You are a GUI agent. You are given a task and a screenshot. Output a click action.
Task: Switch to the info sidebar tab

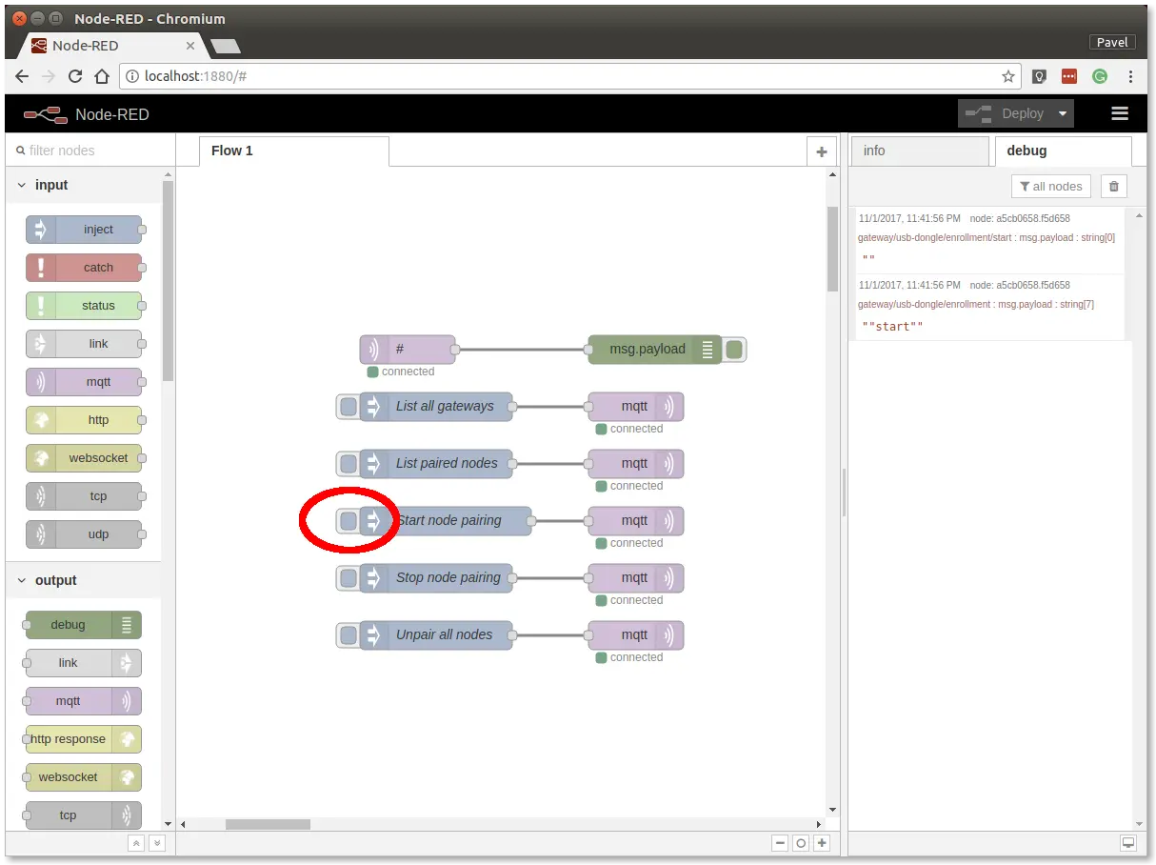[920, 151]
